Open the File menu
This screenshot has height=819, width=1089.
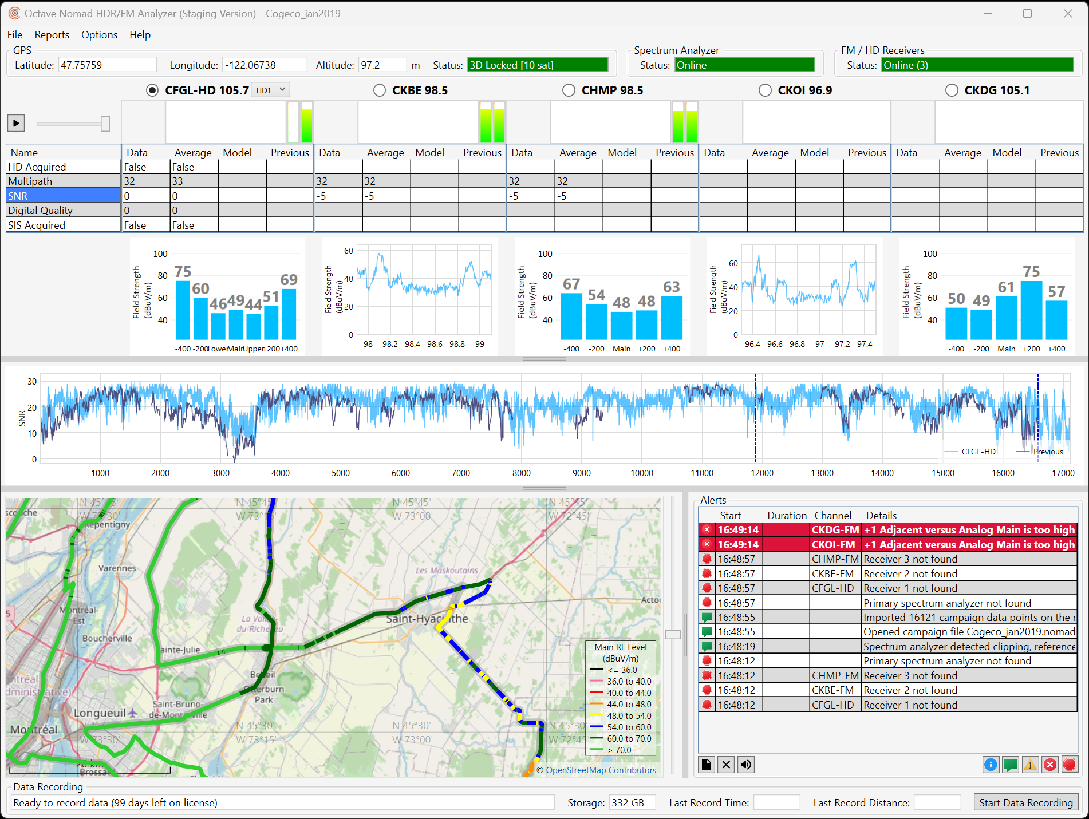pos(15,35)
